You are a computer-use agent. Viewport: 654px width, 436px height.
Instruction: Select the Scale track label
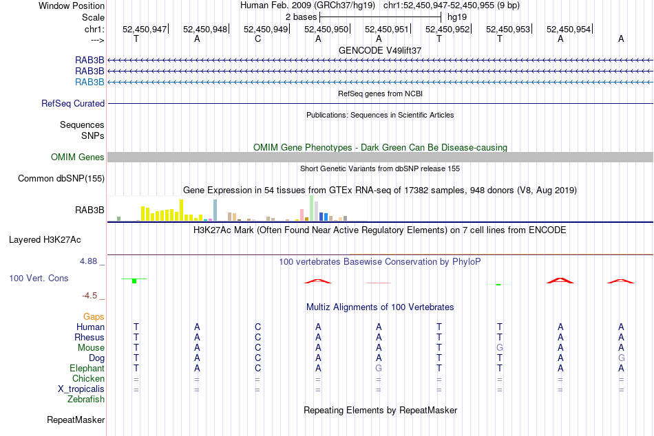tap(93, 17)
